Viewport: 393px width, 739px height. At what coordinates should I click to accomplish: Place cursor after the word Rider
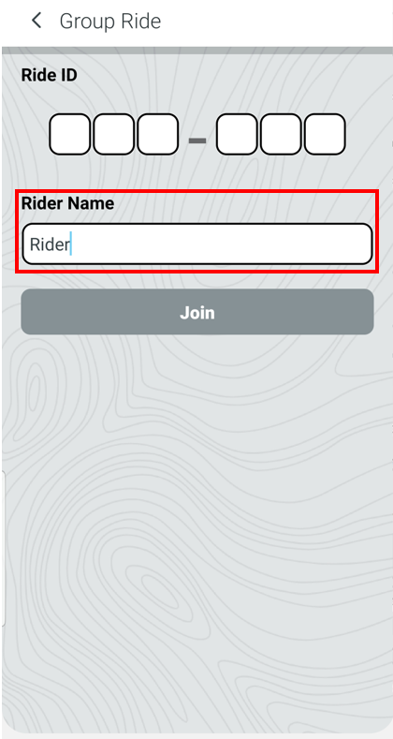click(71, 244)
